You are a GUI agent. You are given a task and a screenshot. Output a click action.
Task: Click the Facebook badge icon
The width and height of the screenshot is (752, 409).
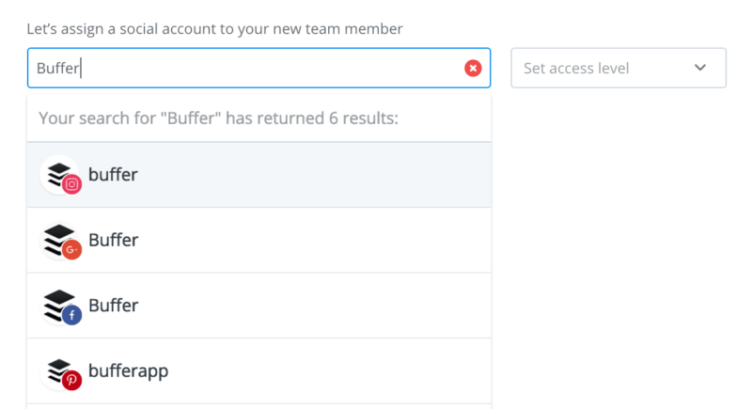72,315
